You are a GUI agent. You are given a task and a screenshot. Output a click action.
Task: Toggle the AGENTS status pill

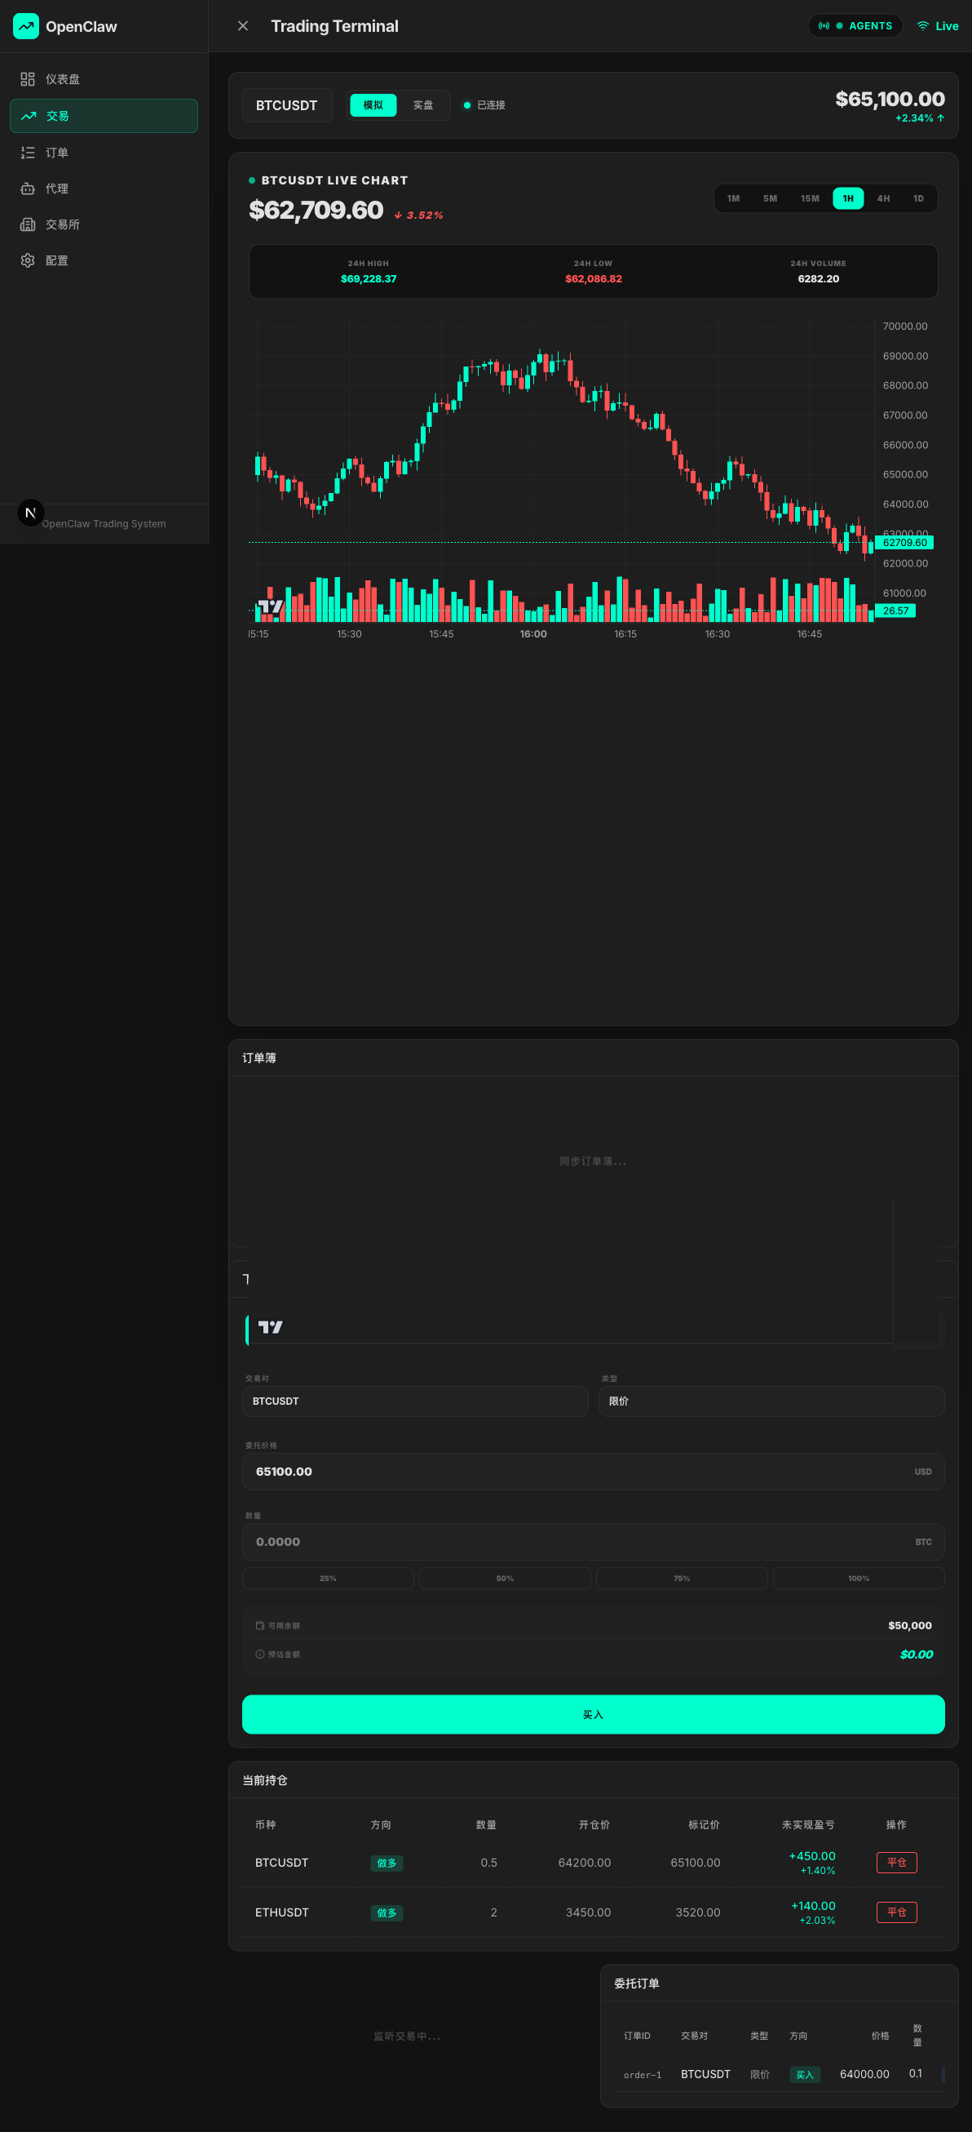tap(855, 26)
